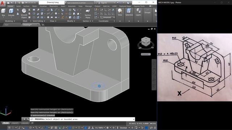This screenshot has width=232, height=130.
Task: Open the 1:1/100% annotation scale dropdown
Action: [x=100, y=127]
